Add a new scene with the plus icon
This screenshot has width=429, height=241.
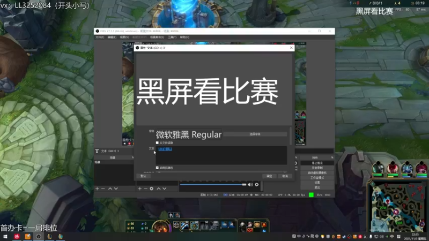click(97, 189)
